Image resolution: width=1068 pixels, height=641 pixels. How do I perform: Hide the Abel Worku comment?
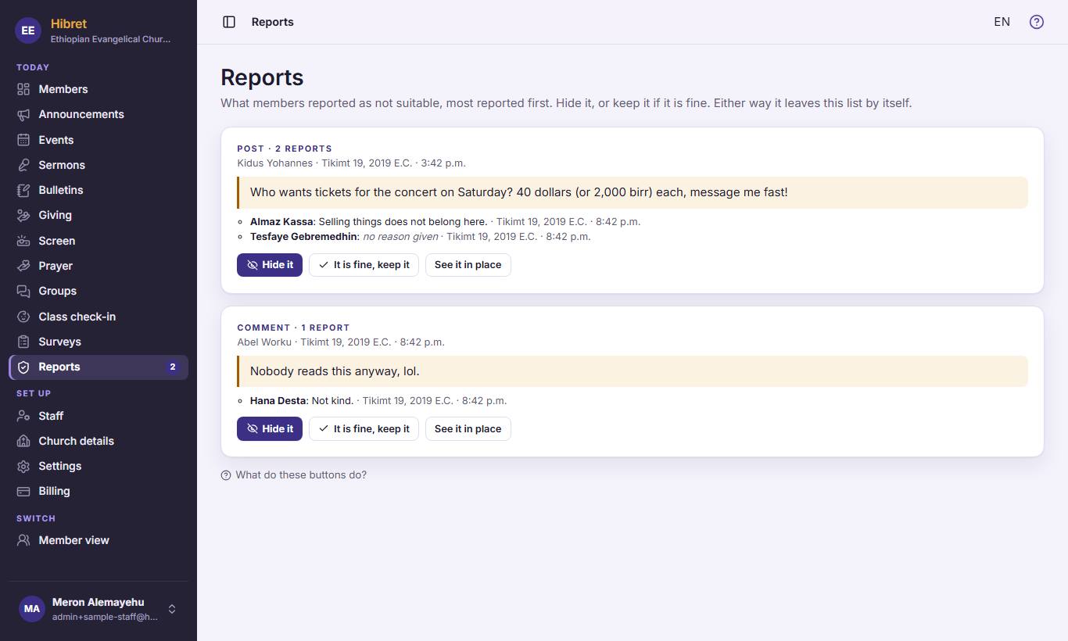pos(270,428)
